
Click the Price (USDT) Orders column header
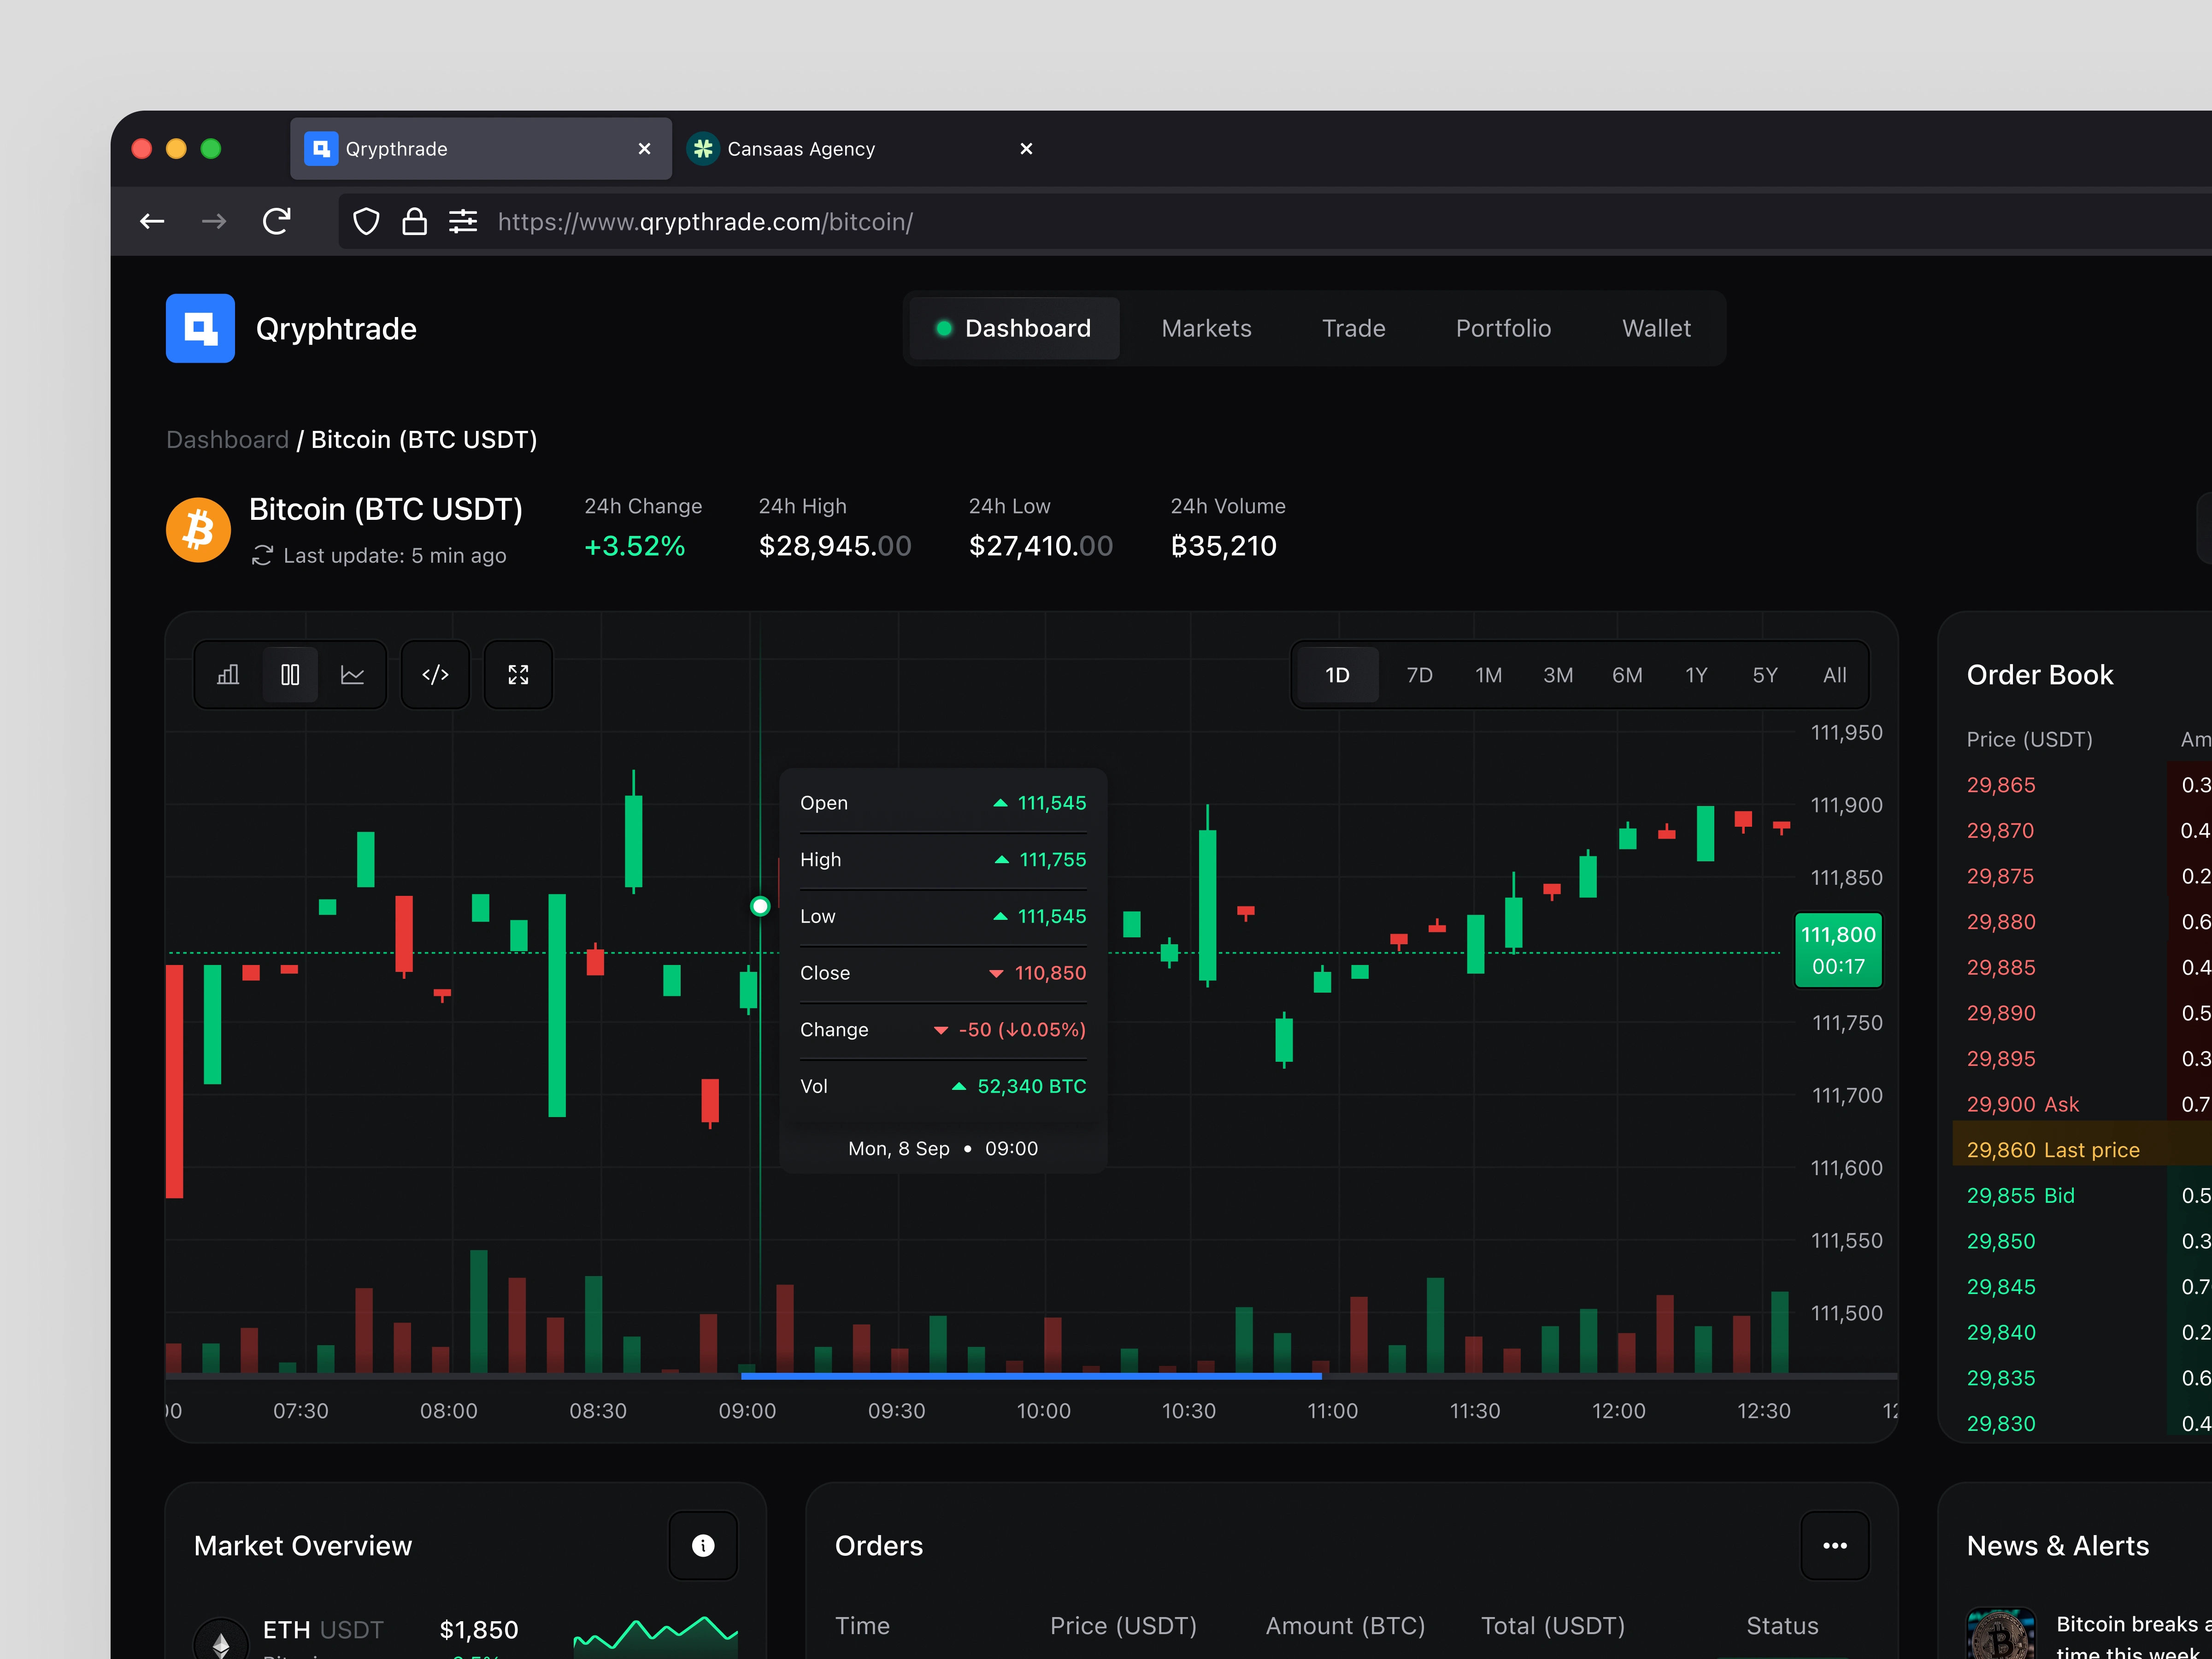pyautogui.click(x=1123, y=1626)
